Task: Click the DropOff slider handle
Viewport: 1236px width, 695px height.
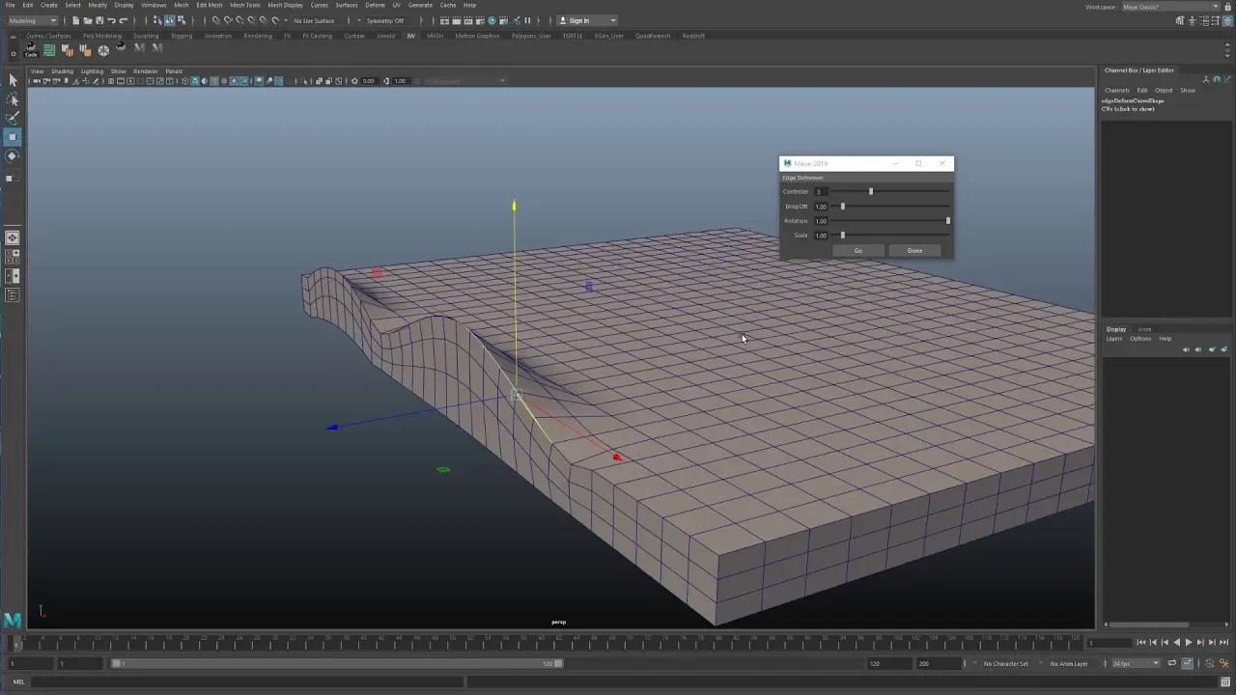Action: tap(843, 207)
